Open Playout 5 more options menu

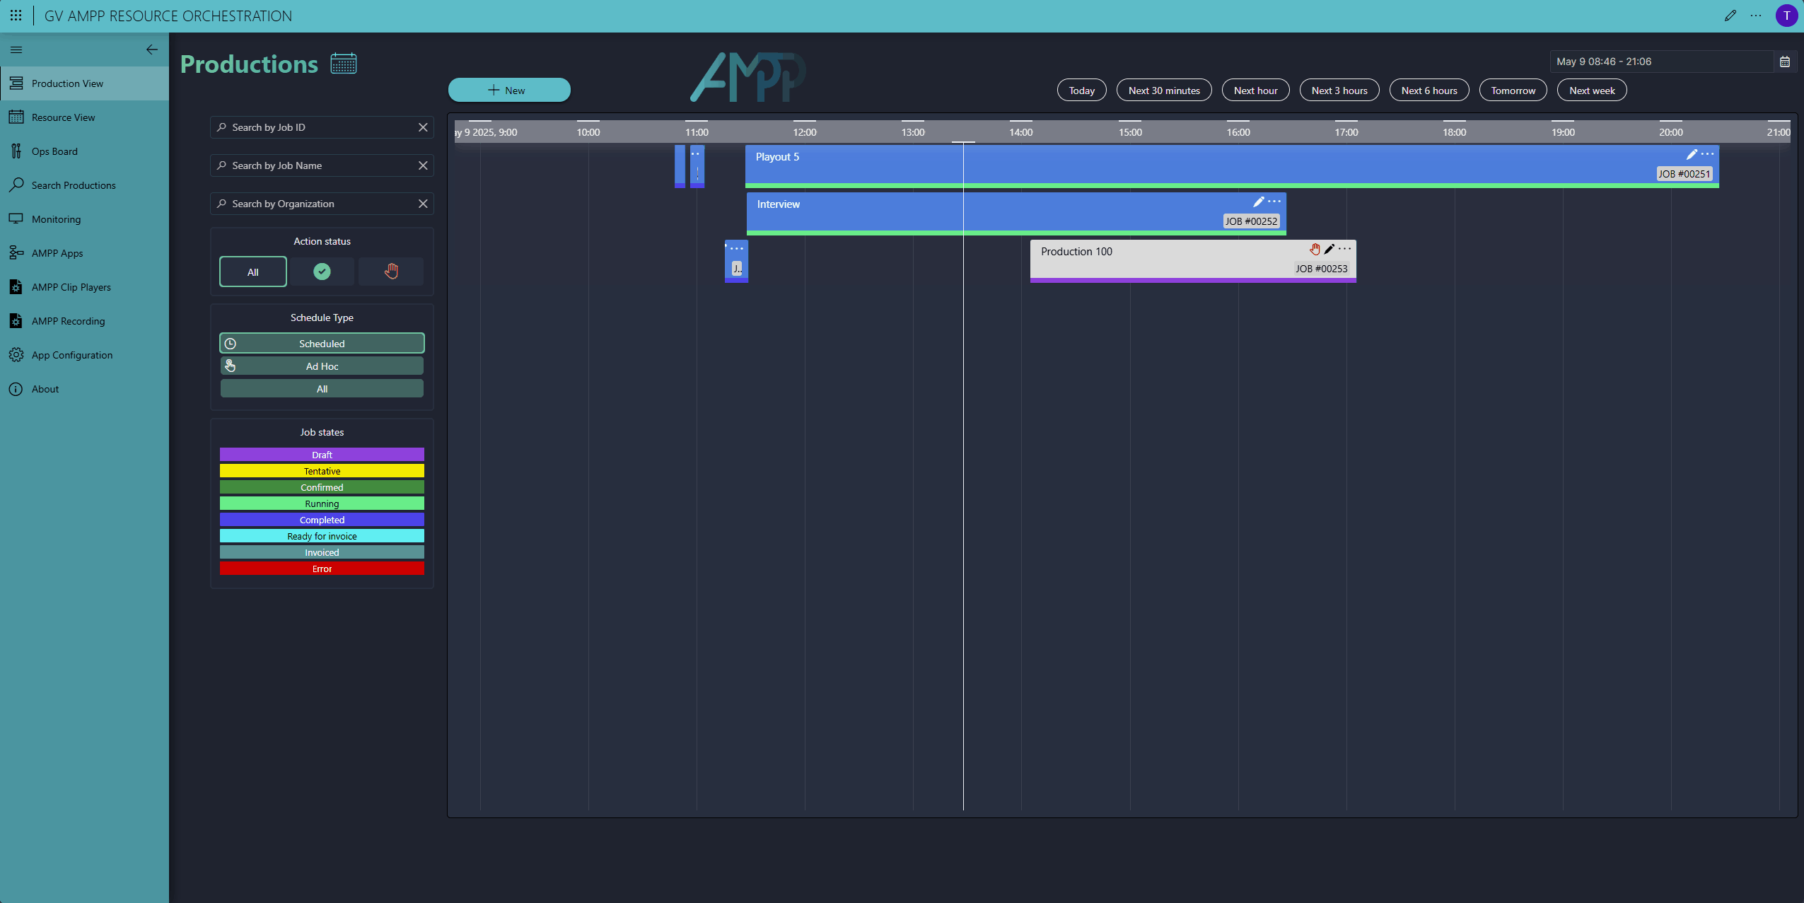pos(1707,154)
